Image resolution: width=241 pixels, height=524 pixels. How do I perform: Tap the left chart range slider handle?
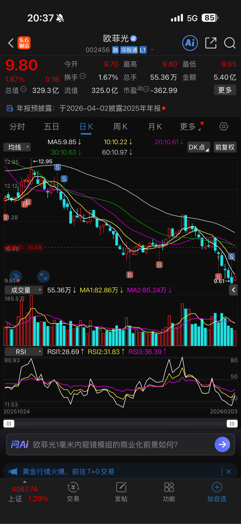click(x=9, y=424)
